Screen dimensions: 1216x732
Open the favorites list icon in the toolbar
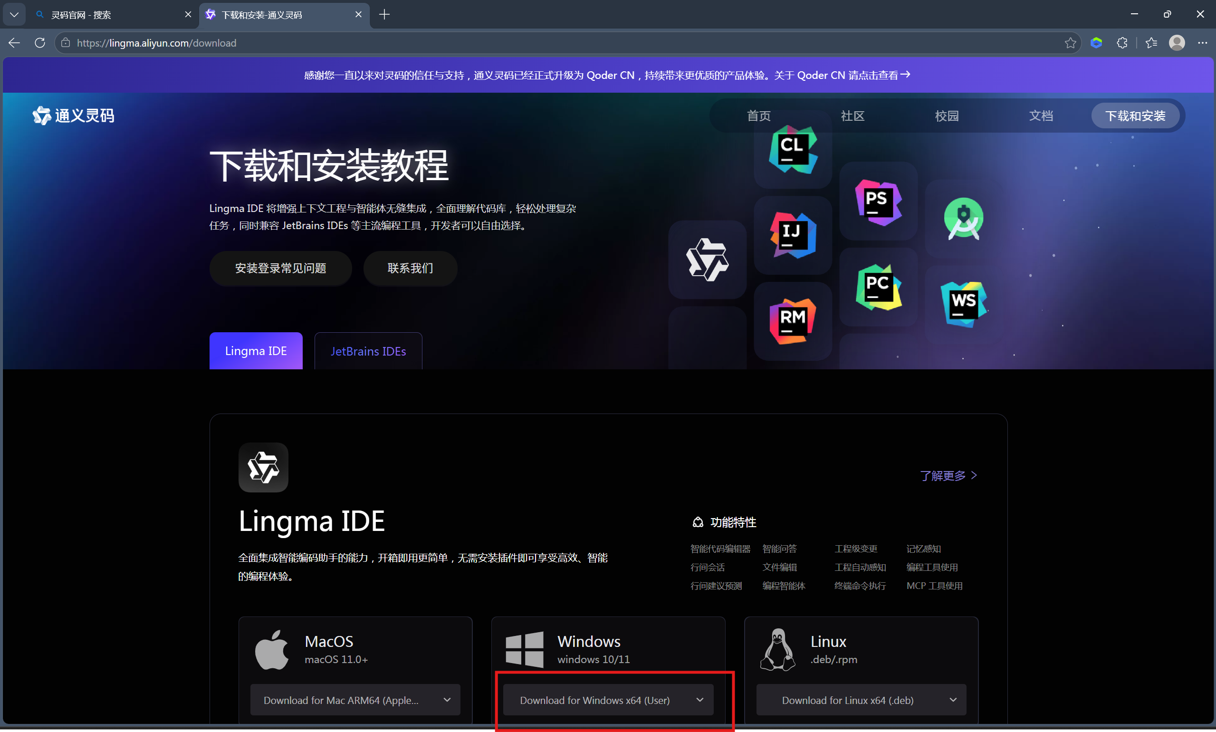(1151, 43)
